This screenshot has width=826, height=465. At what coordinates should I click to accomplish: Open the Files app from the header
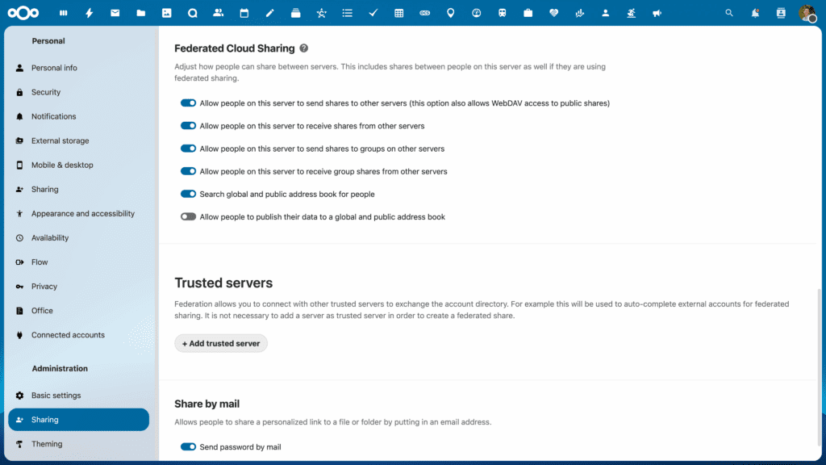(x=140, y=12)
